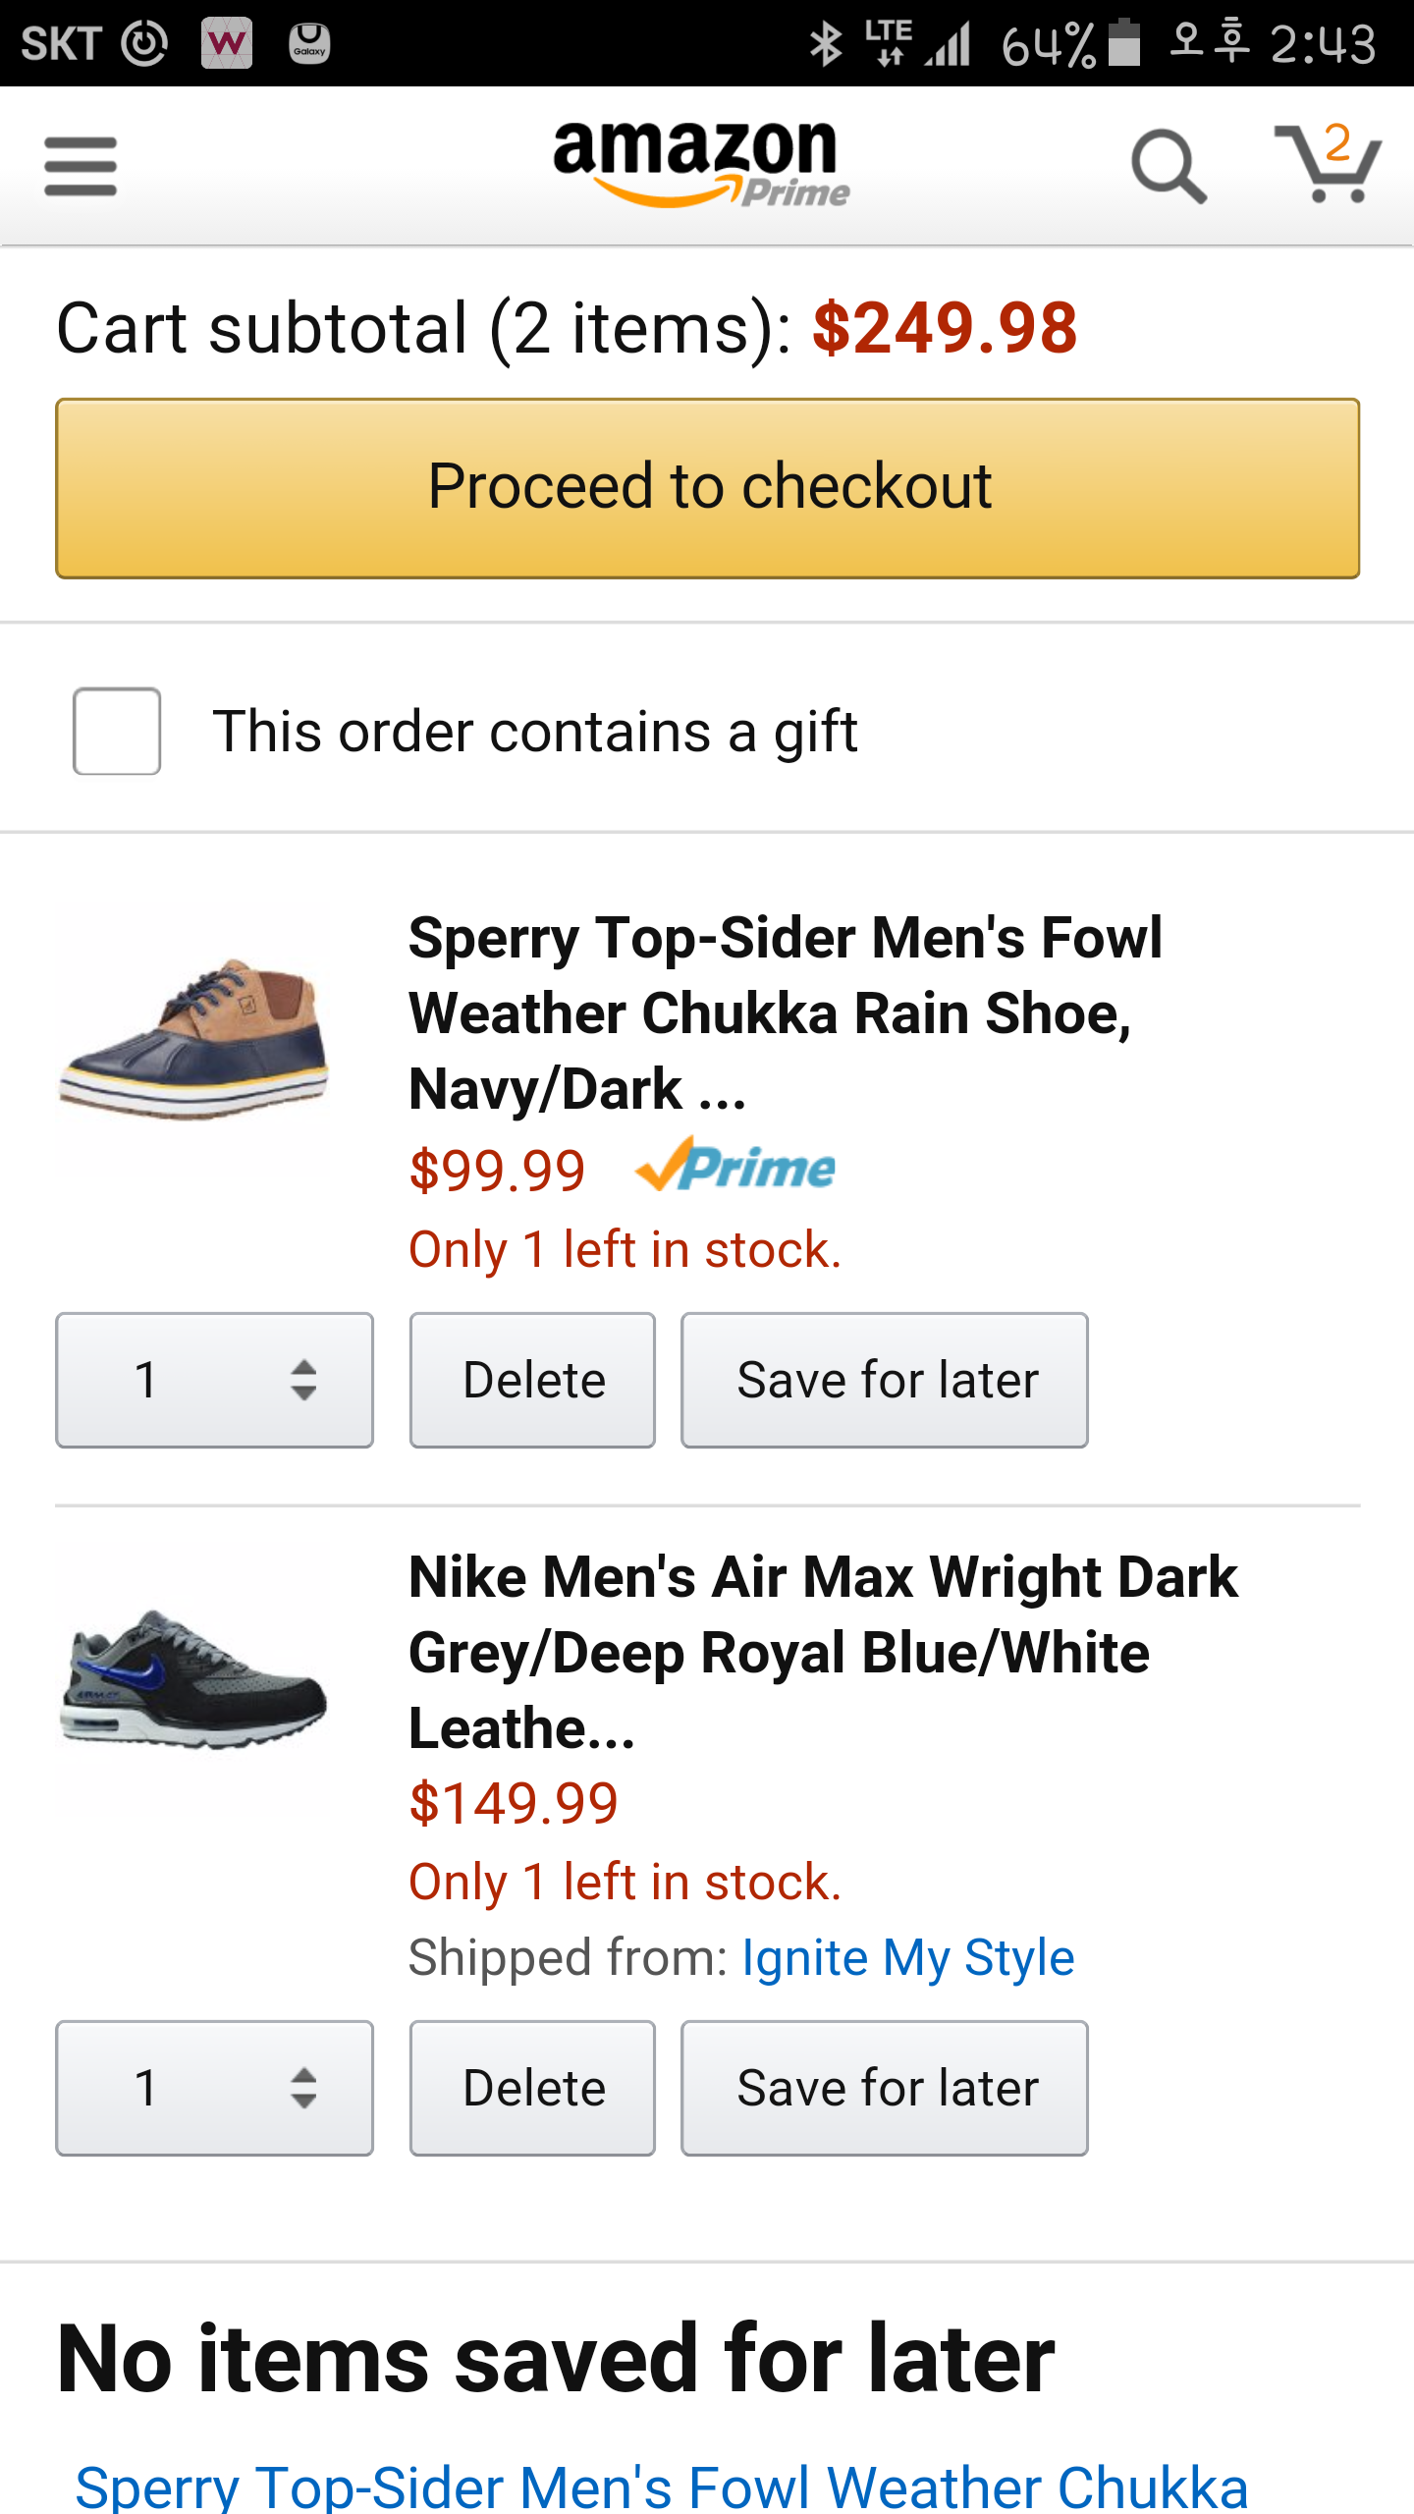Open the hamburger navigation menu
1414x2514 pixels.
(81, 166)
